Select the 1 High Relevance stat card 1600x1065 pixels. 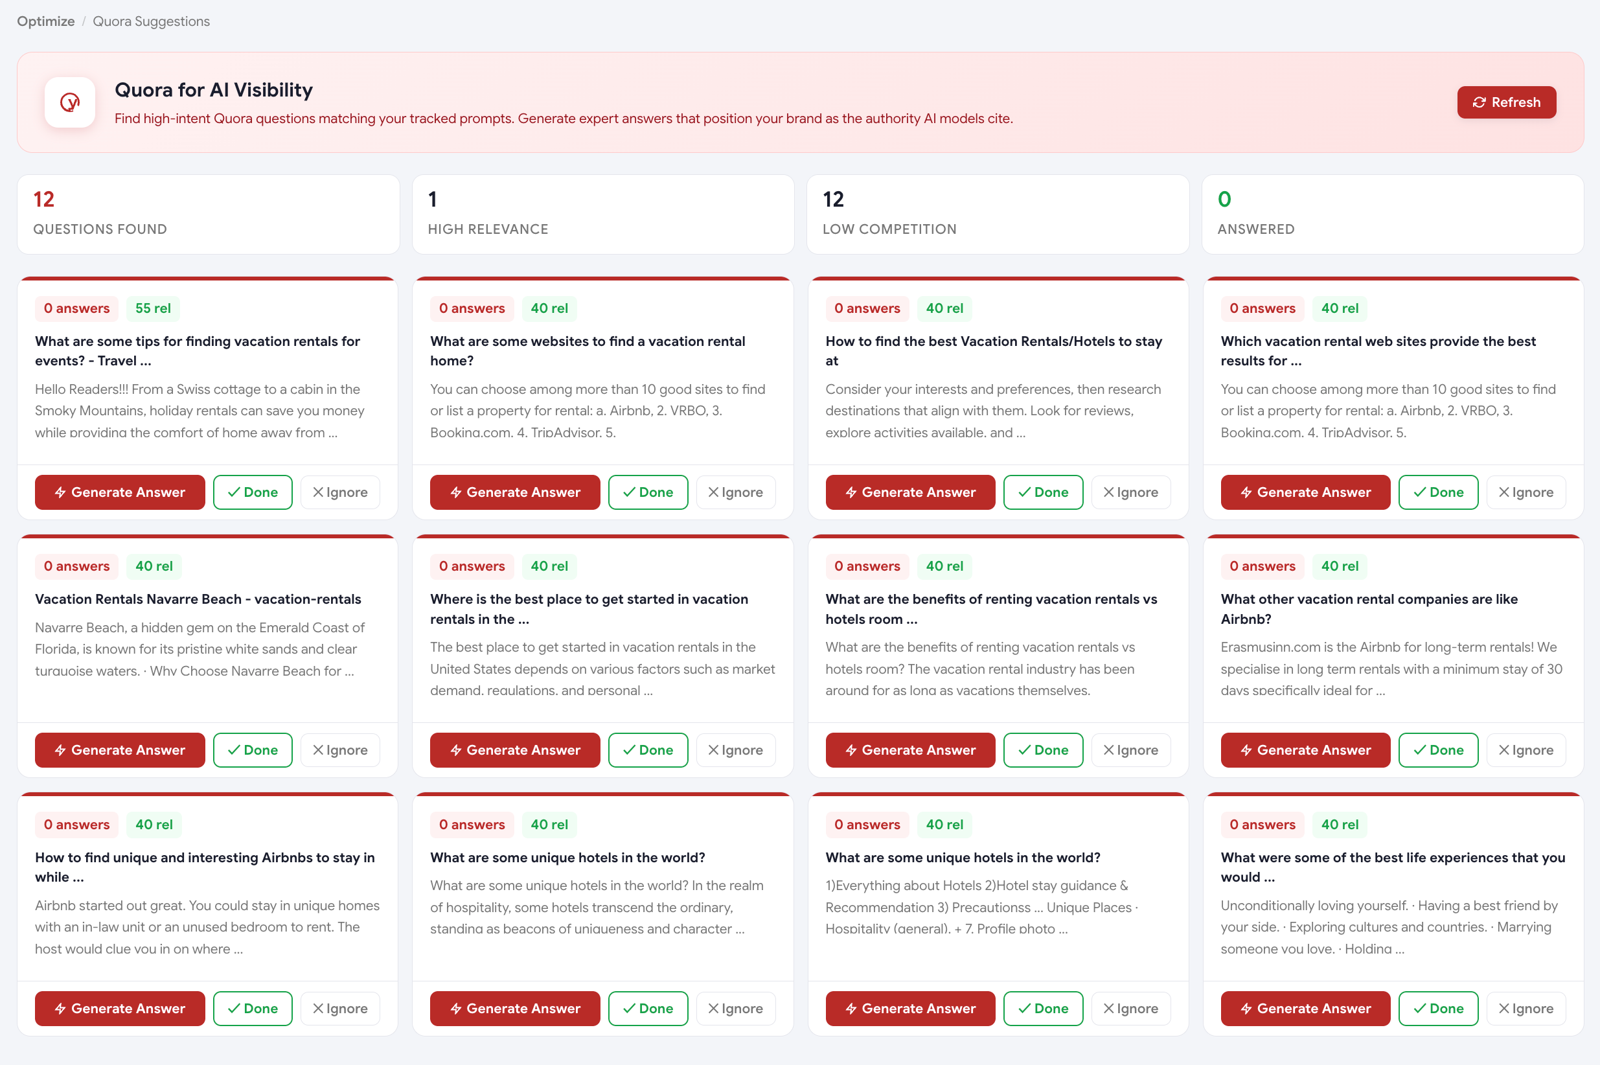point(603,214)
